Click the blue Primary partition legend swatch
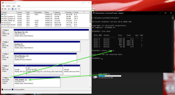The width and height of the screenshot is (175, 95). [13, 89]
